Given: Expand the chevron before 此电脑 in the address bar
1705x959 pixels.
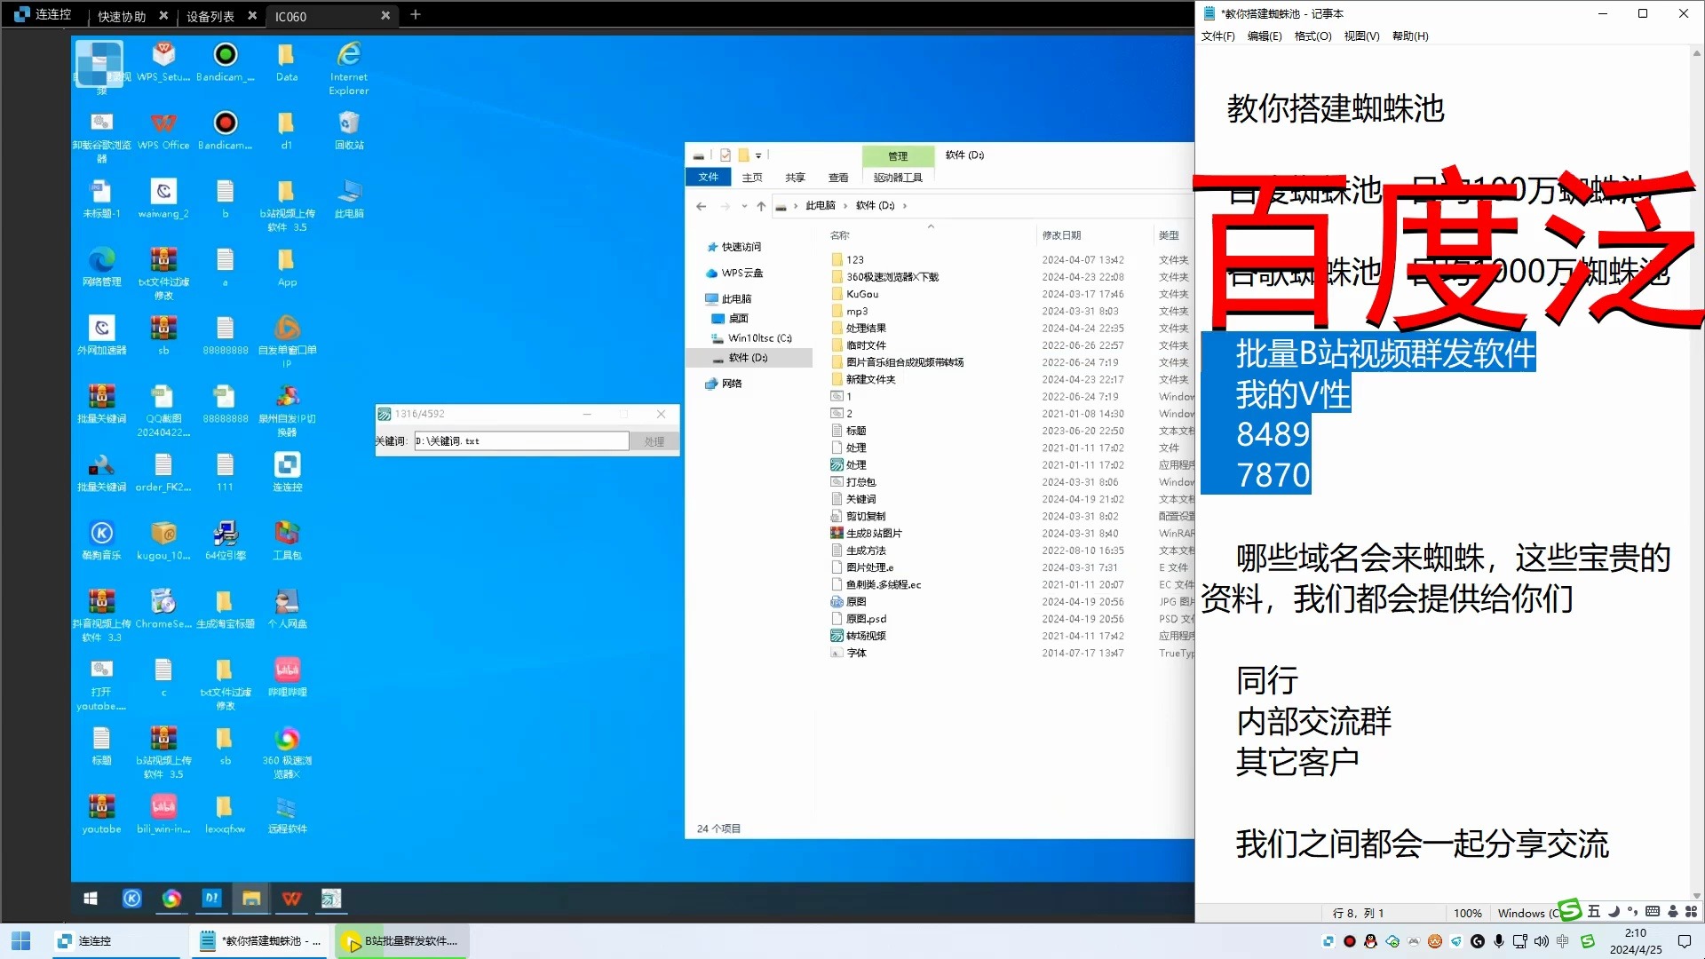Looking at the screenshot, I should click(796, 206).
